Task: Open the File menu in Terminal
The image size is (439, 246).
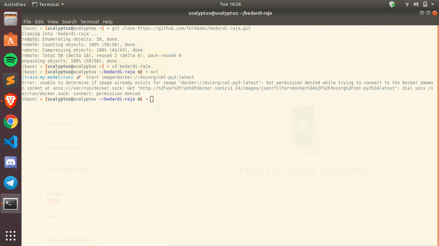Action: pyautogui.click(x=27, y=22)
